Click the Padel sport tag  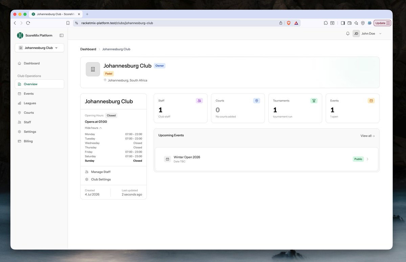tap(109, 73)
